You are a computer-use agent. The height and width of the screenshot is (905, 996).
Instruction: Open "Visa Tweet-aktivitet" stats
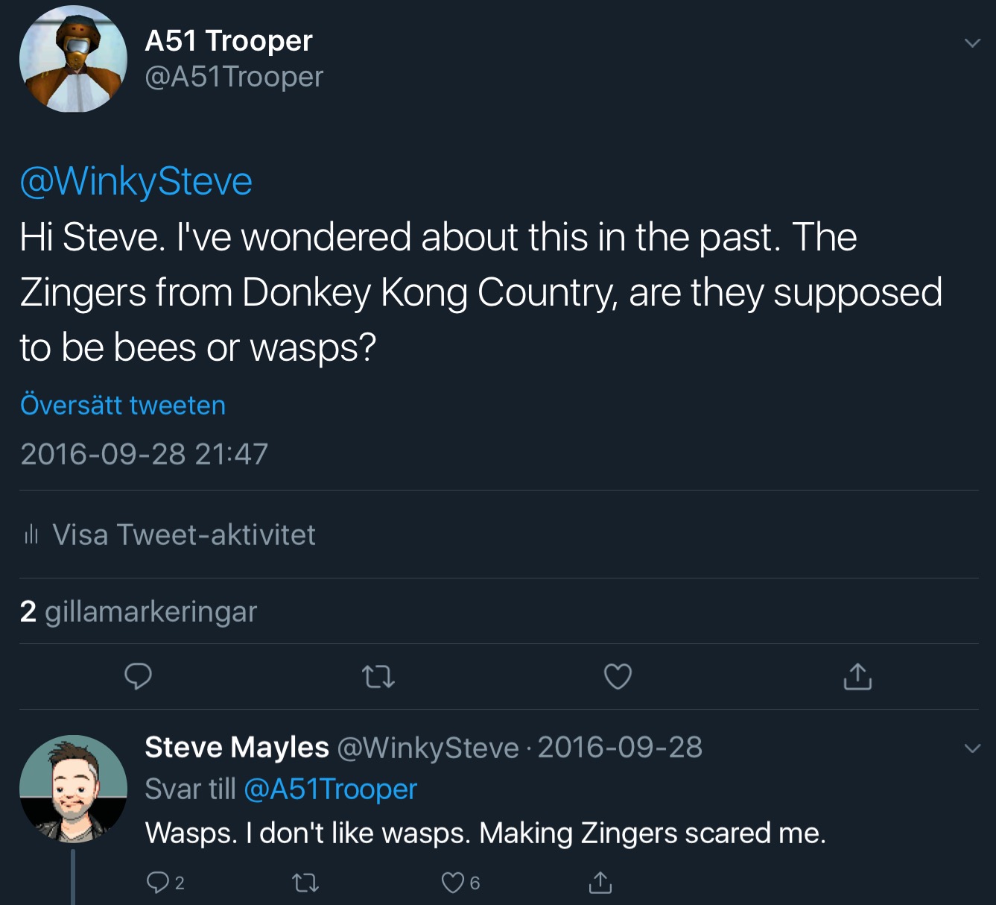[x=183, y=535]
